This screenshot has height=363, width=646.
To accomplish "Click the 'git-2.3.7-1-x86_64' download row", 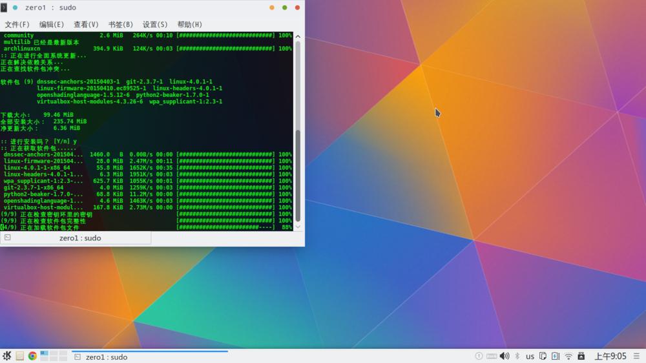I will point(146,187).
